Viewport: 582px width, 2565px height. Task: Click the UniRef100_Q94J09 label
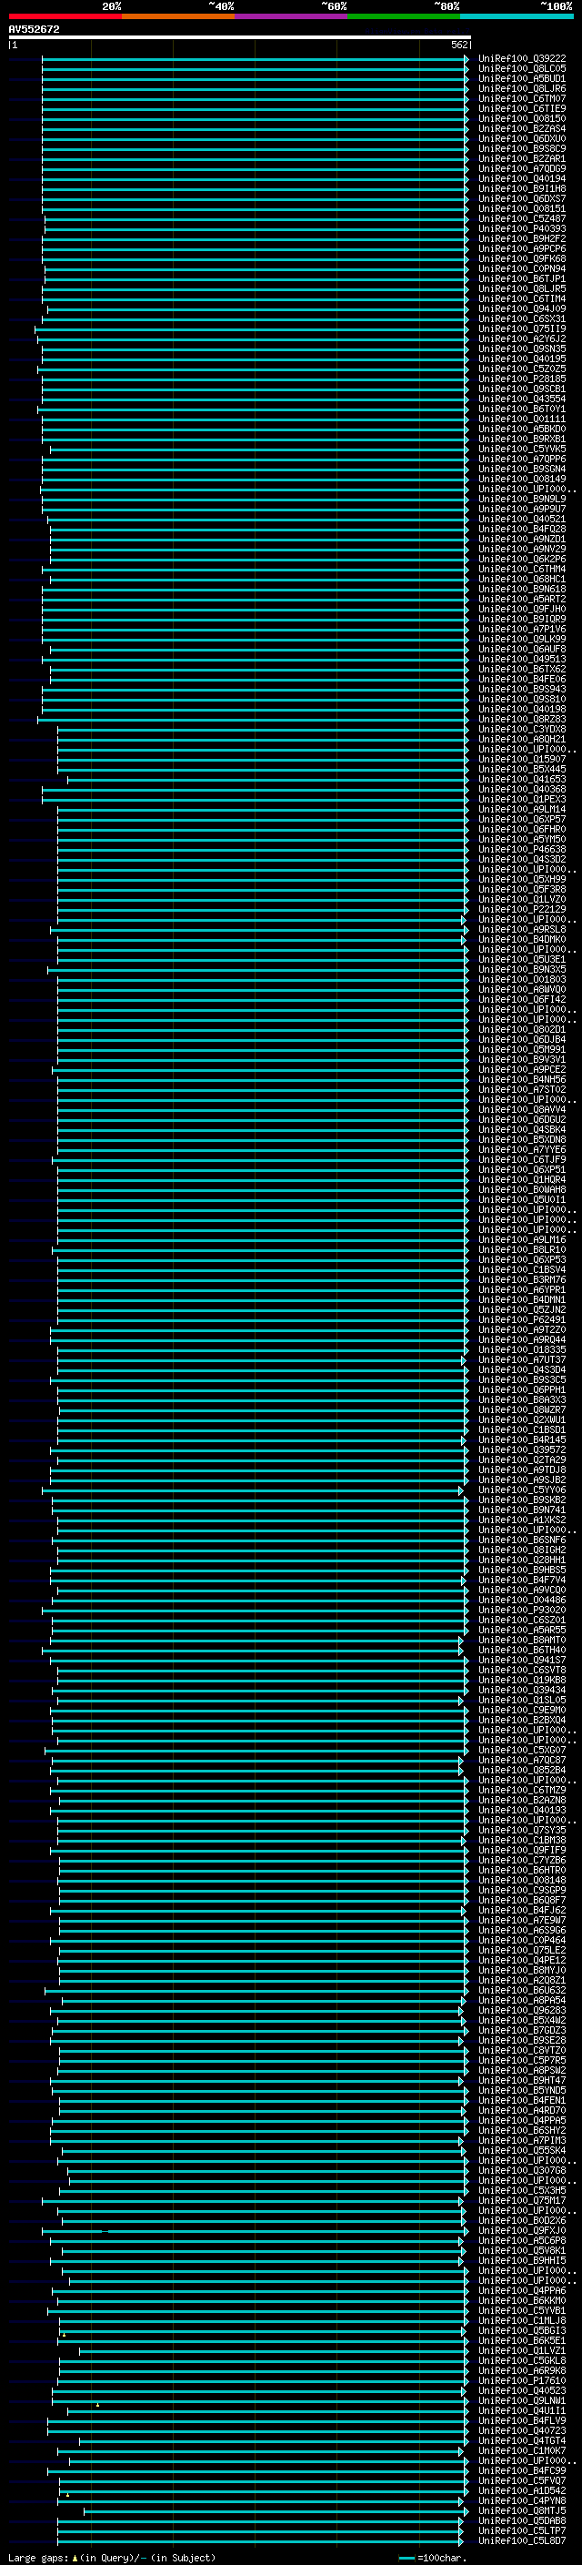(522, 308)
